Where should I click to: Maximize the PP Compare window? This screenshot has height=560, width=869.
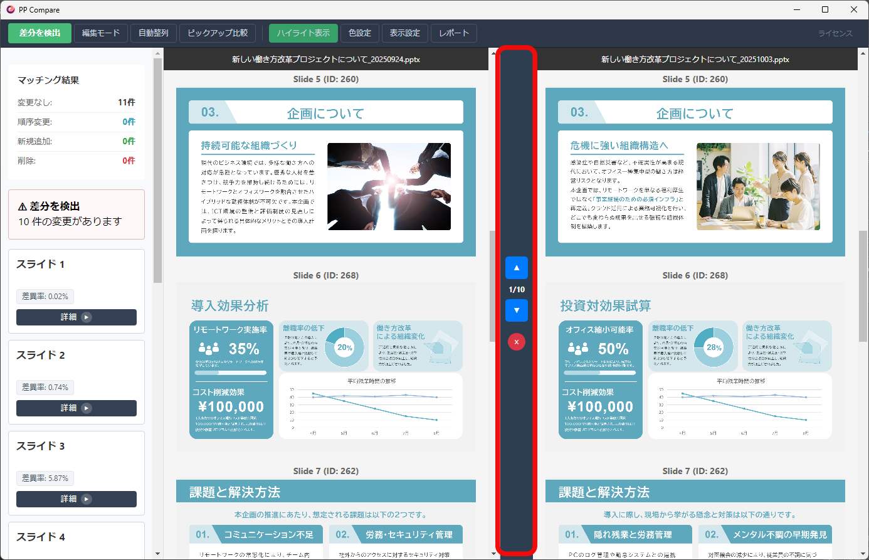pyautogui.click(x=825, y=9)
